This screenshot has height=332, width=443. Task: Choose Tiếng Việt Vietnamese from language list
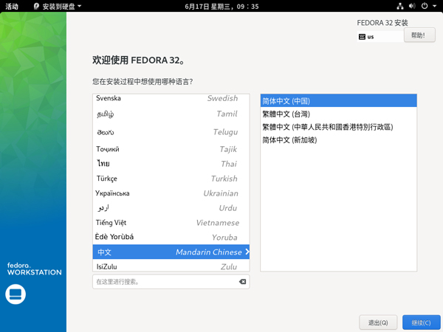[170, 223]
